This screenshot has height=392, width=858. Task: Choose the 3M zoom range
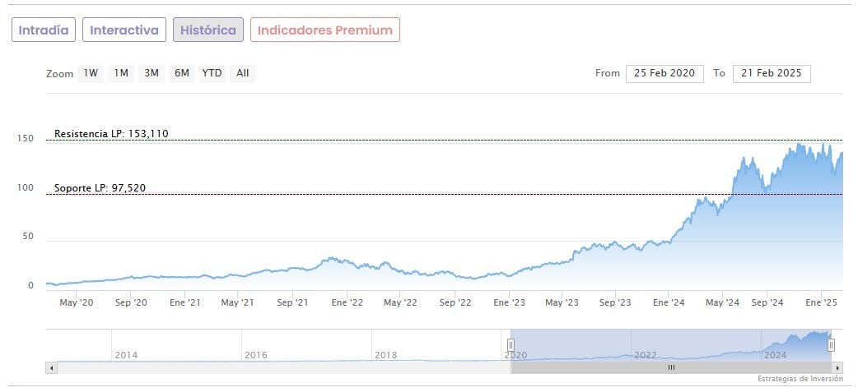pyautogui.click(x=152, y=73)
